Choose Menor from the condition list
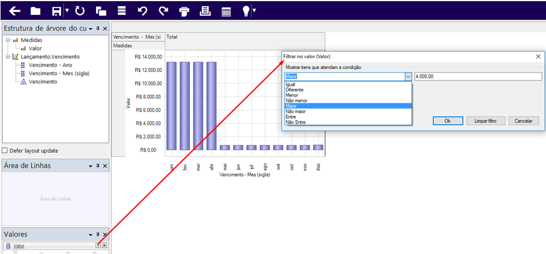This screenshot has height=254, width=546. (x=348, y=95)
